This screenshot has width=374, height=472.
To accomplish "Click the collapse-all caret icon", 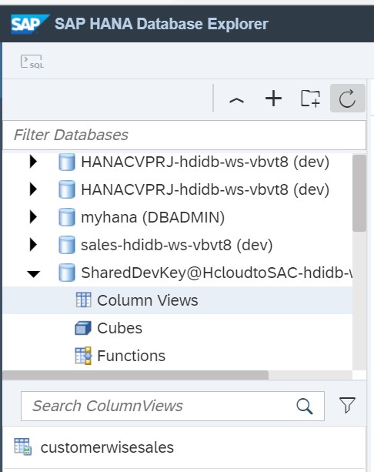I will (236, 99).
